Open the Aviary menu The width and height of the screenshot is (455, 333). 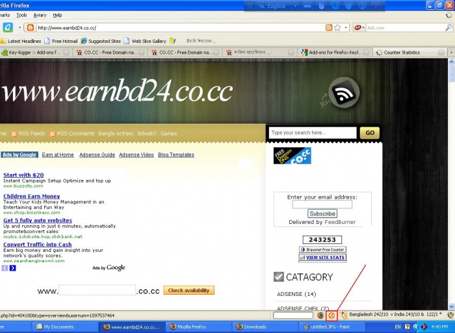tap(40, 15)
